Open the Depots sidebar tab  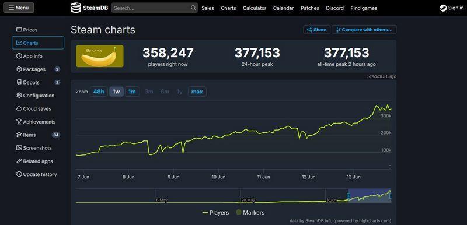coord(38,82)
